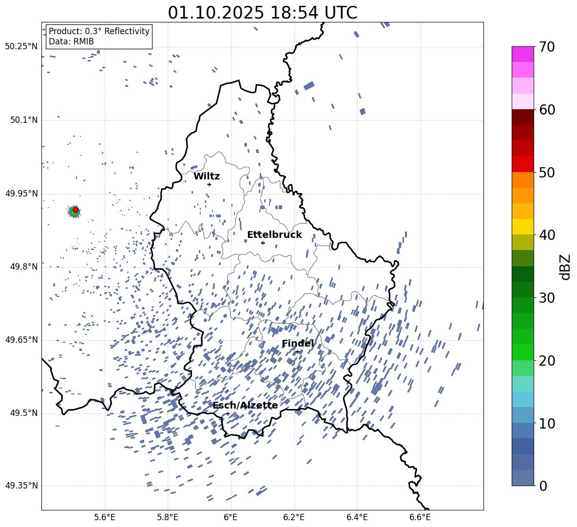577x527 pixels.
Task: Click the cross marker below Findel
Action: pos(297,352)
